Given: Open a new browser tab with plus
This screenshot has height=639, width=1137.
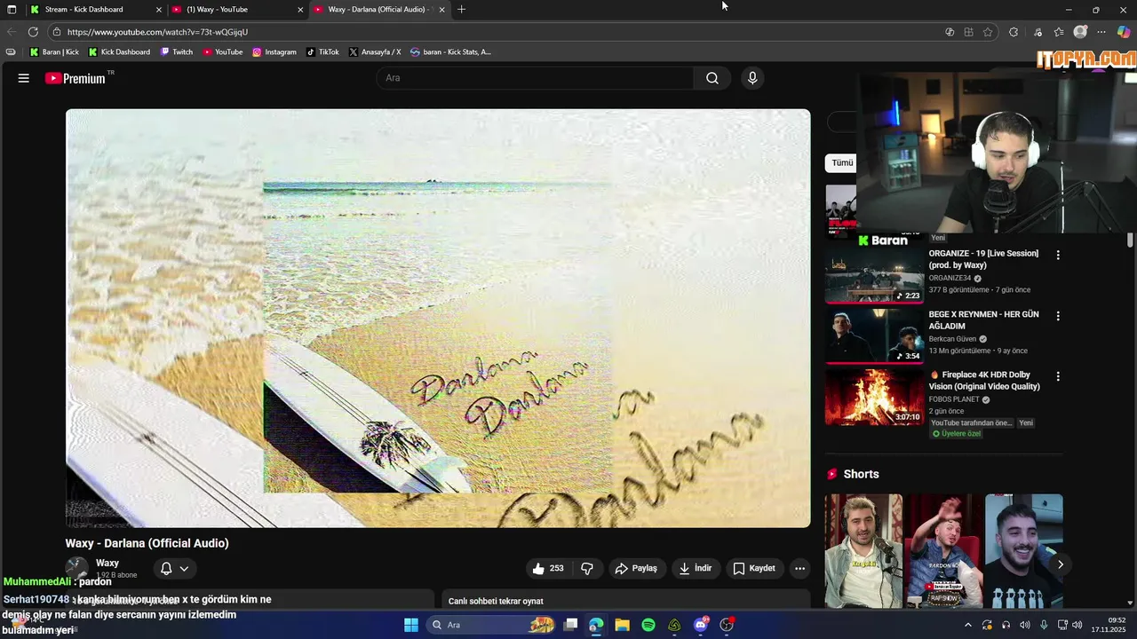Looking at the screenshot, I should click(x=461, y=10).
